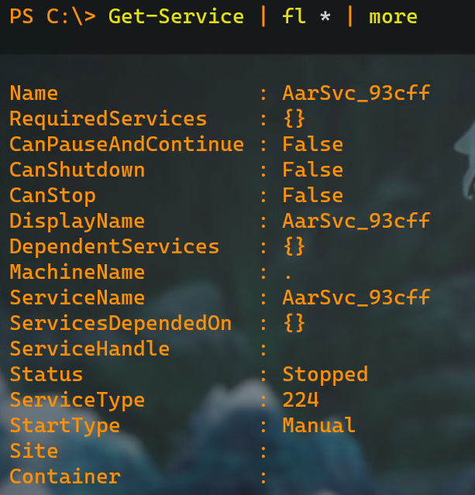Click the PS C:\> prompt
Screen dimensions: 475x495
[53, 16]
